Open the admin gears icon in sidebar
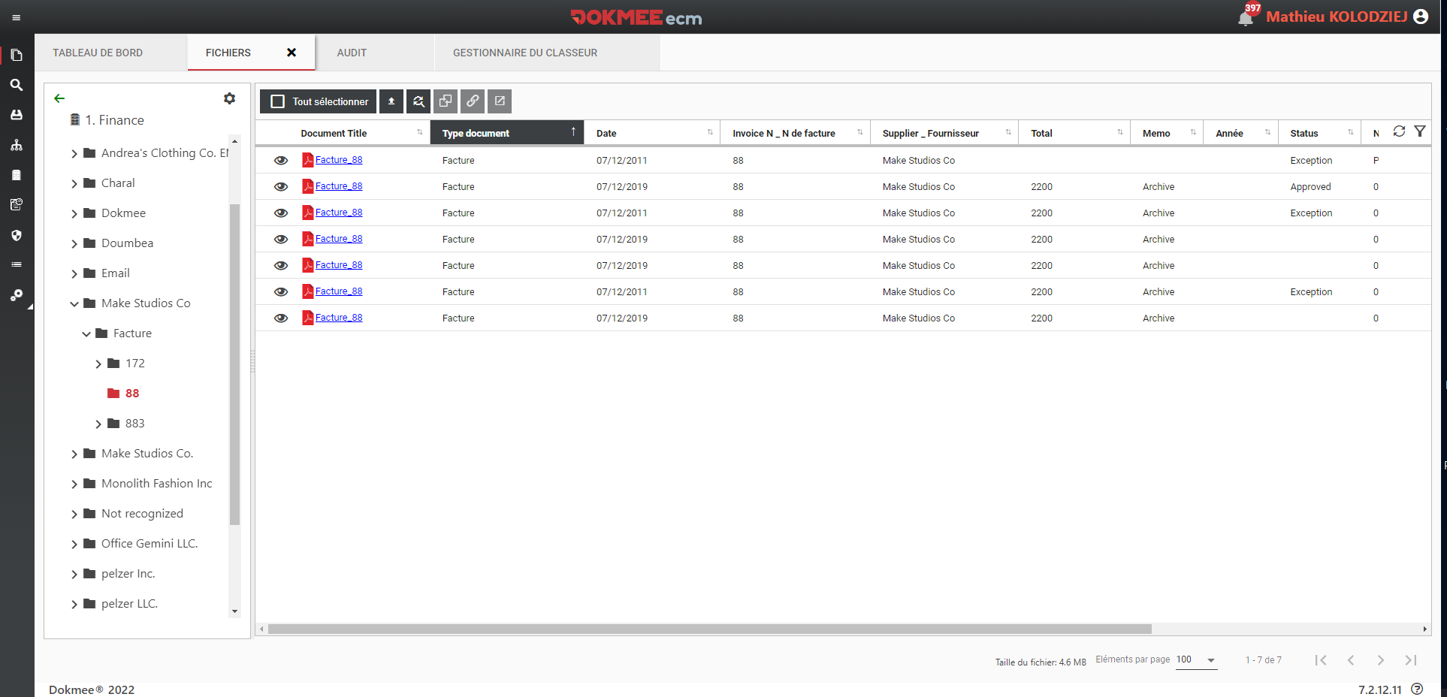 pos(17,295)
